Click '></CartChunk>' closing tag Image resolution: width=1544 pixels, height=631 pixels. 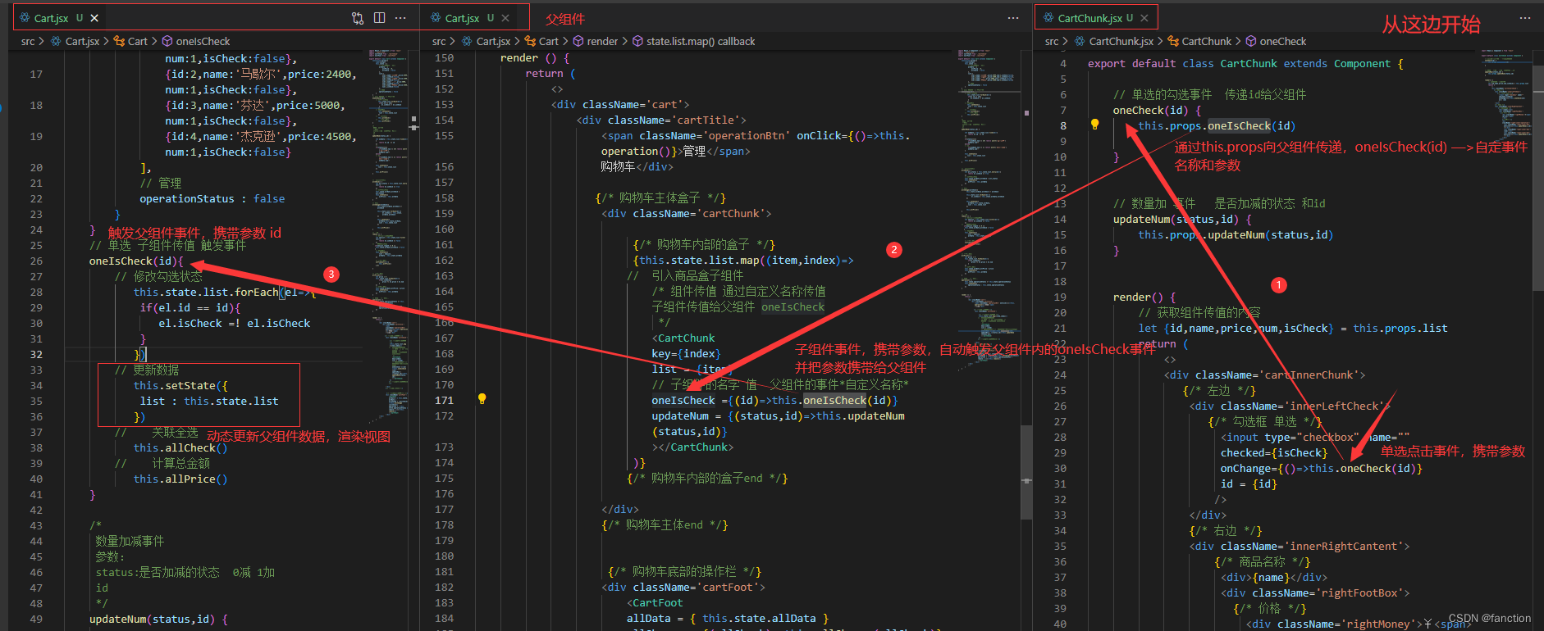(x=692, y=447)
